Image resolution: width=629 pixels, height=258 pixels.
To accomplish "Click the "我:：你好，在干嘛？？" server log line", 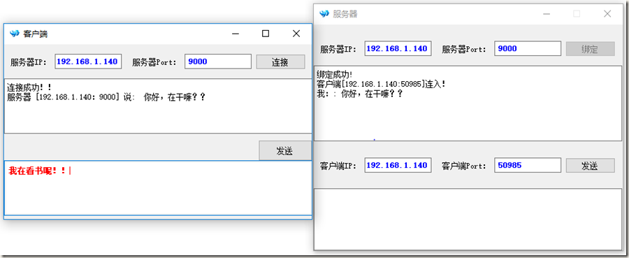I will pos(359,94).
